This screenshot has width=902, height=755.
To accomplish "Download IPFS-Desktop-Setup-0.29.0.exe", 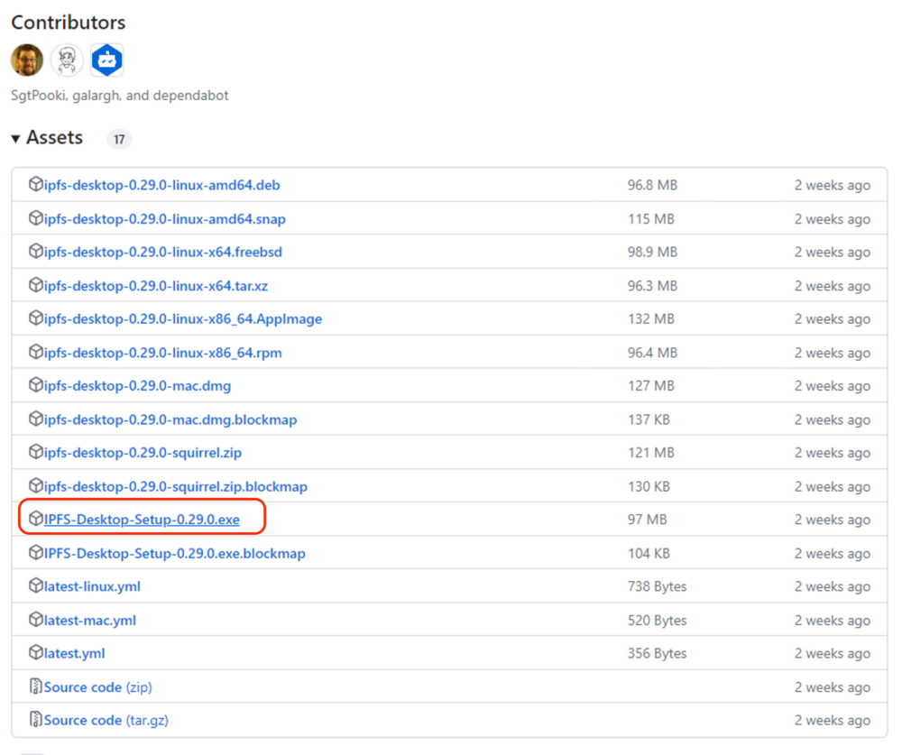I will (x=142, y=520).
